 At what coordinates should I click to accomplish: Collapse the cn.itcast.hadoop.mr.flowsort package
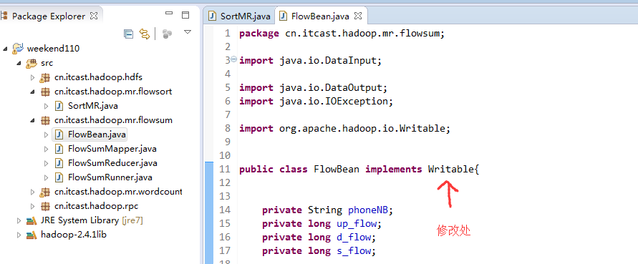click(x=32, y=92)
